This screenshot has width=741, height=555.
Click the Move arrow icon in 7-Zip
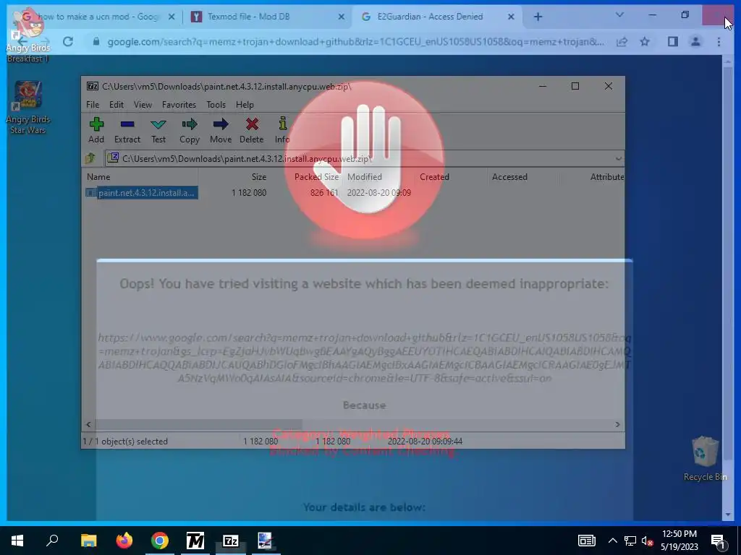[221, 130]
